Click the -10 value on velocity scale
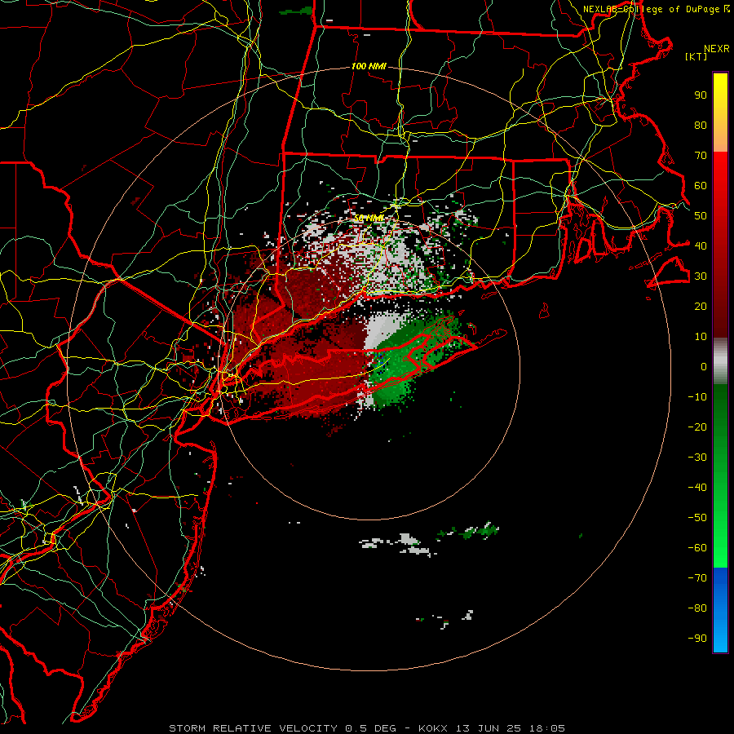The height and width of the screenshot is (734, 734). point(697,397)
